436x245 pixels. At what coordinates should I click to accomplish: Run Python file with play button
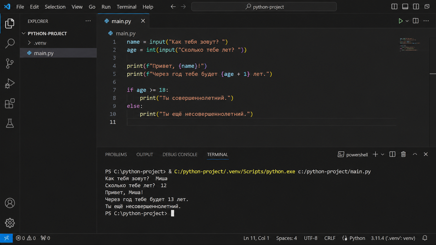click(401, 21)
